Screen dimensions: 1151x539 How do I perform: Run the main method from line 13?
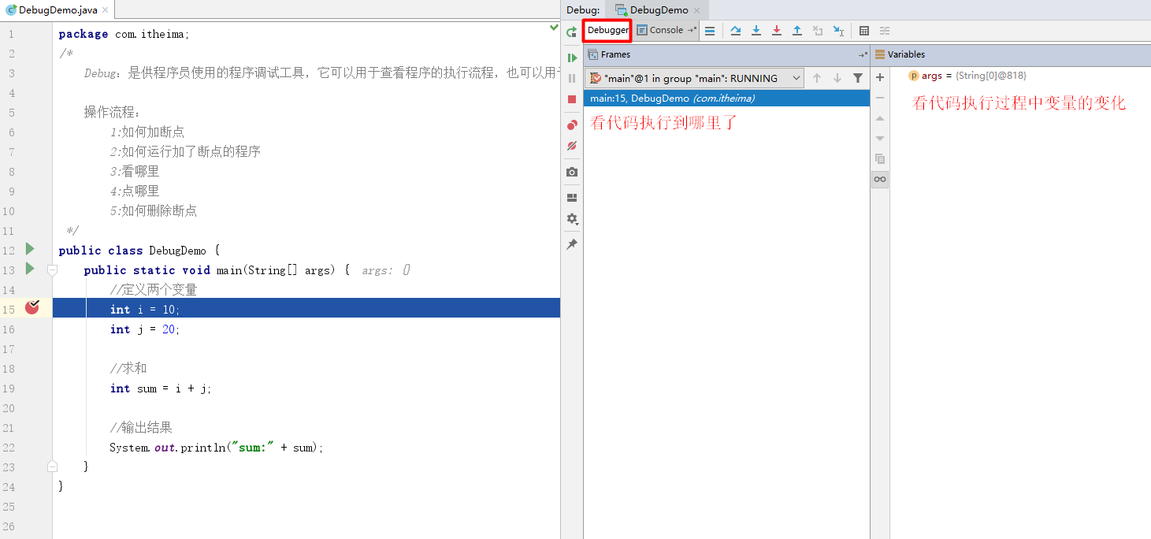30,269
